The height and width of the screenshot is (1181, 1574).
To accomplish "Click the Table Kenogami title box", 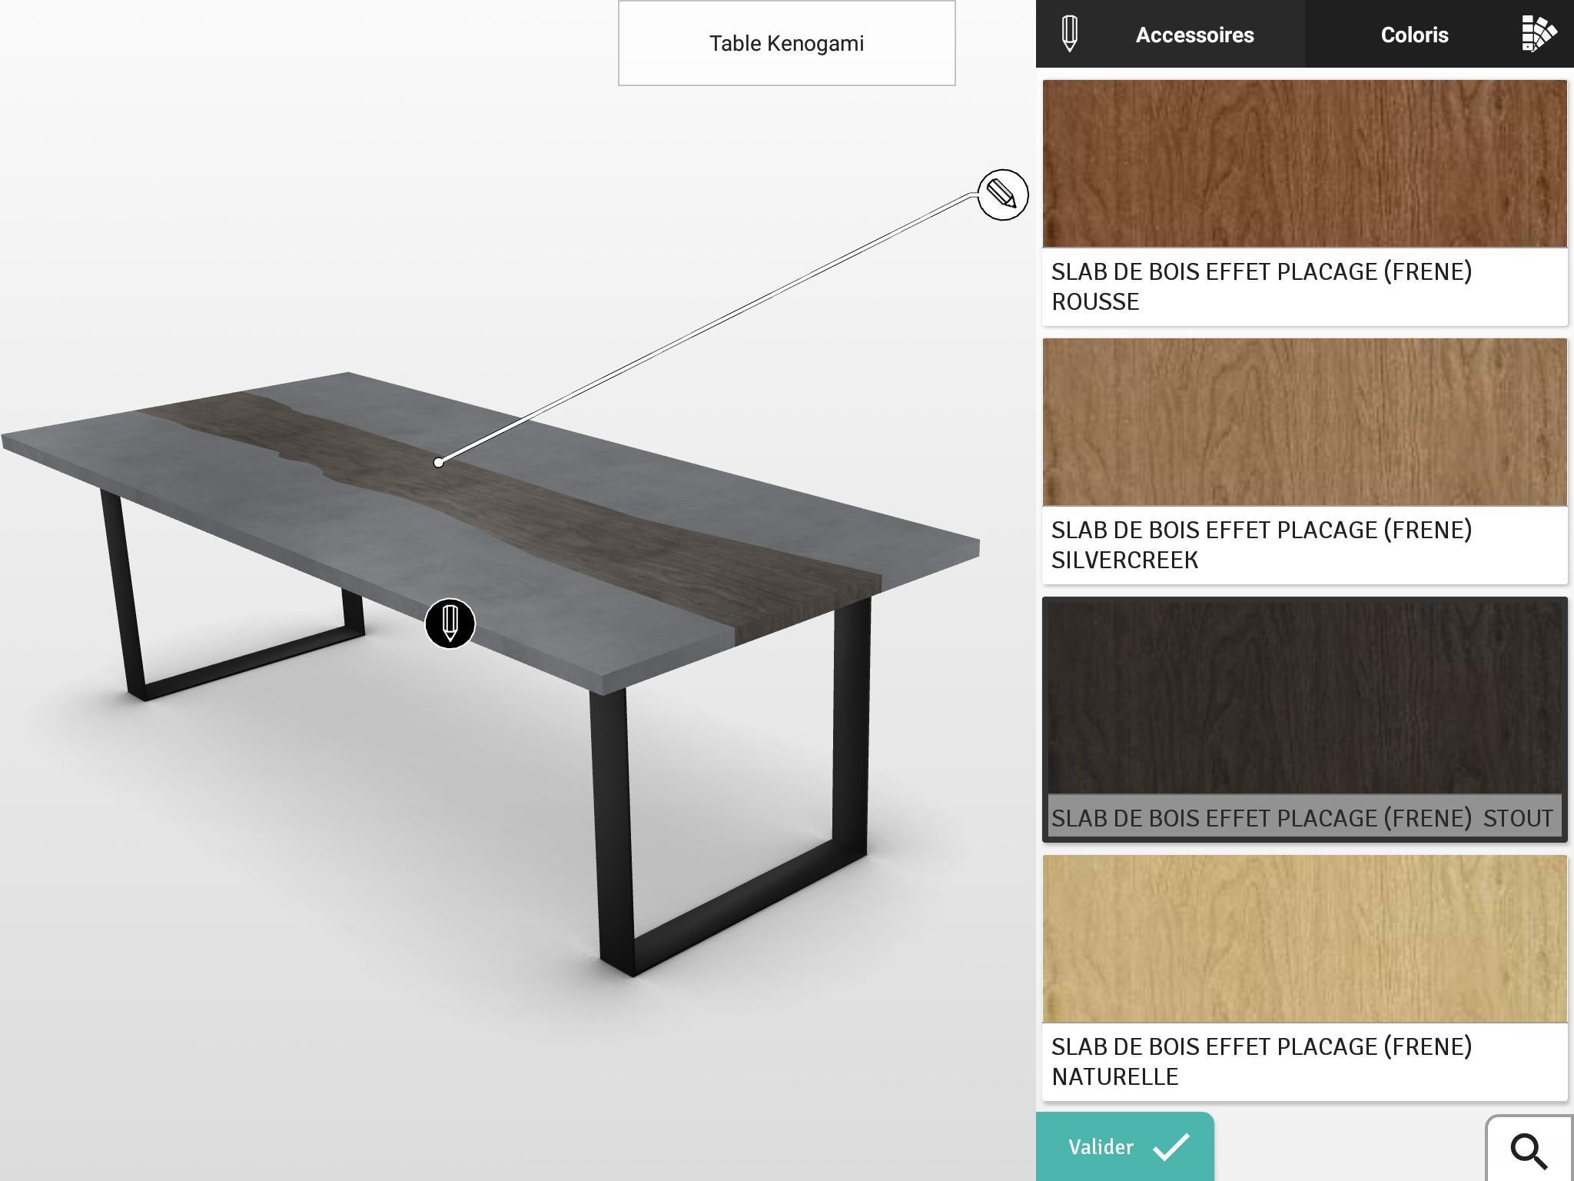I will click(786, 43).
